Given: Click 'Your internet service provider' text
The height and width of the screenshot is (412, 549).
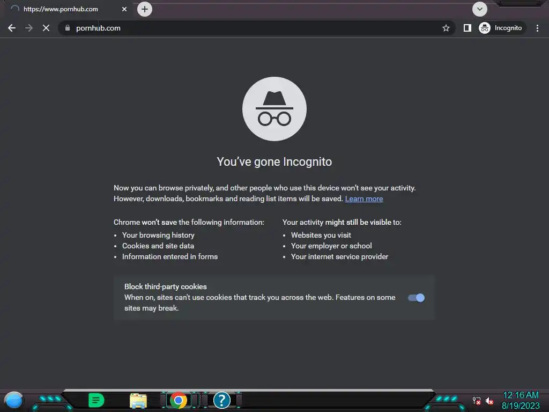Looking at the screenshot, I should coord(339,257).
